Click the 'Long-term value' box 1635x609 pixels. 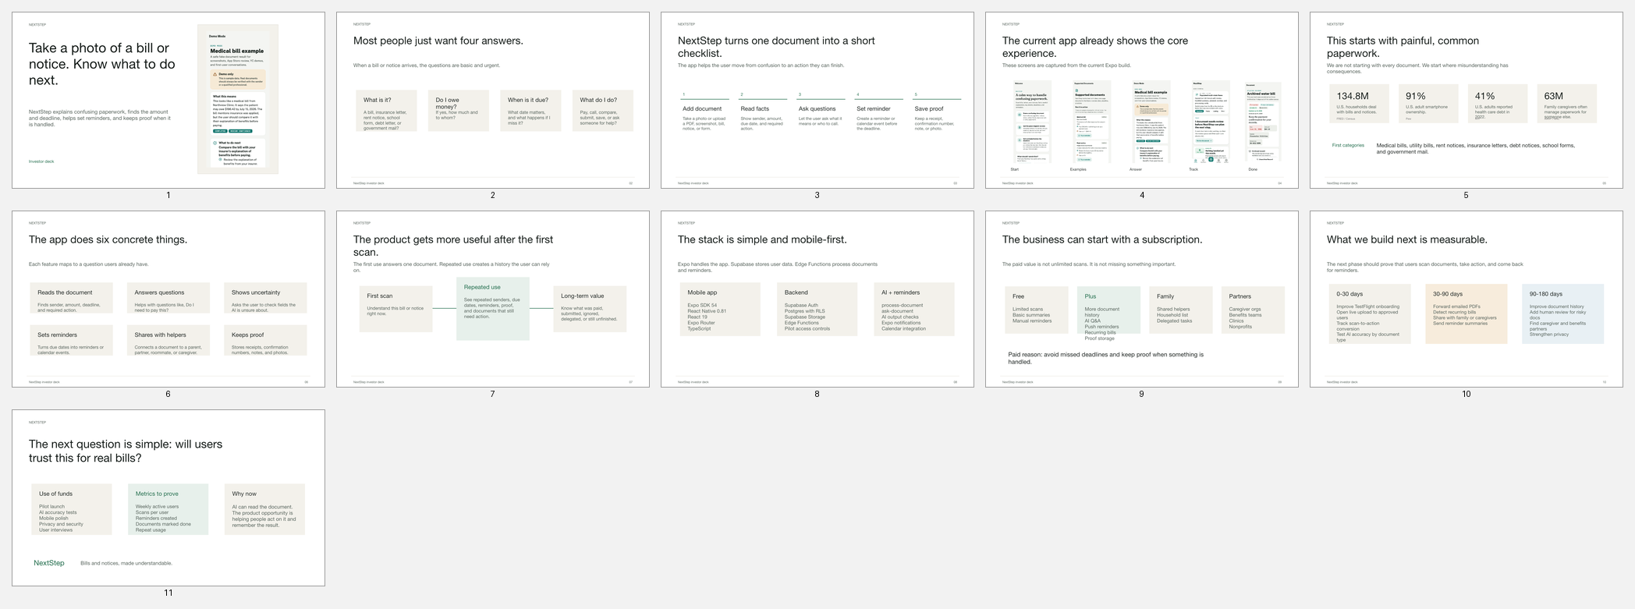click(590, 309)
